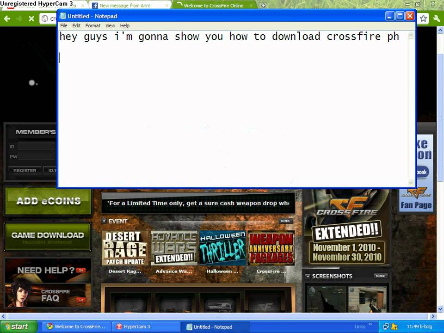Click the Halloween ... event caption
Screen dimensions: 444x333
click(x=222, y=271)
